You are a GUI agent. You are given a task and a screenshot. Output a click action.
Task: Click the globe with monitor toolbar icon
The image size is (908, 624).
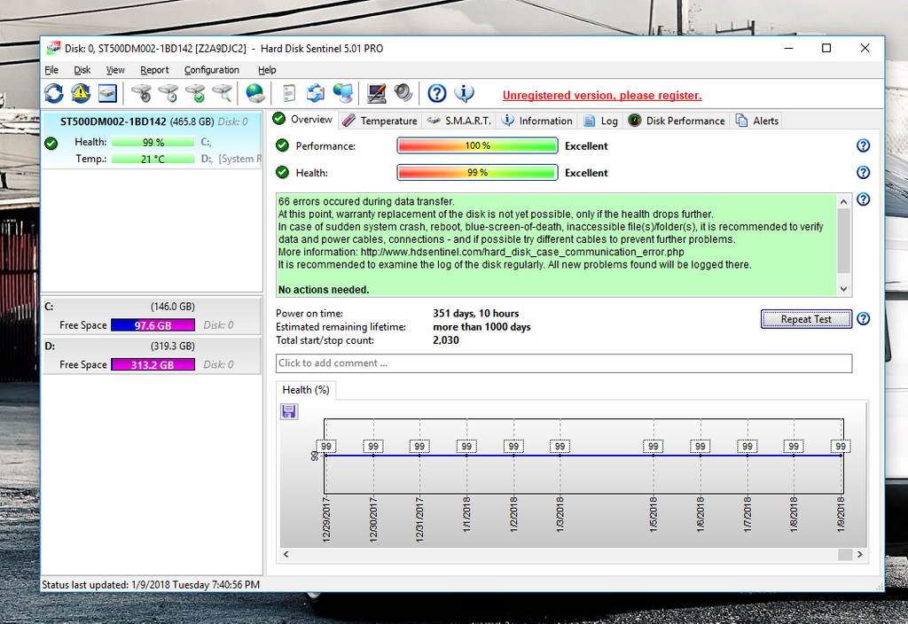coord(343,93)
